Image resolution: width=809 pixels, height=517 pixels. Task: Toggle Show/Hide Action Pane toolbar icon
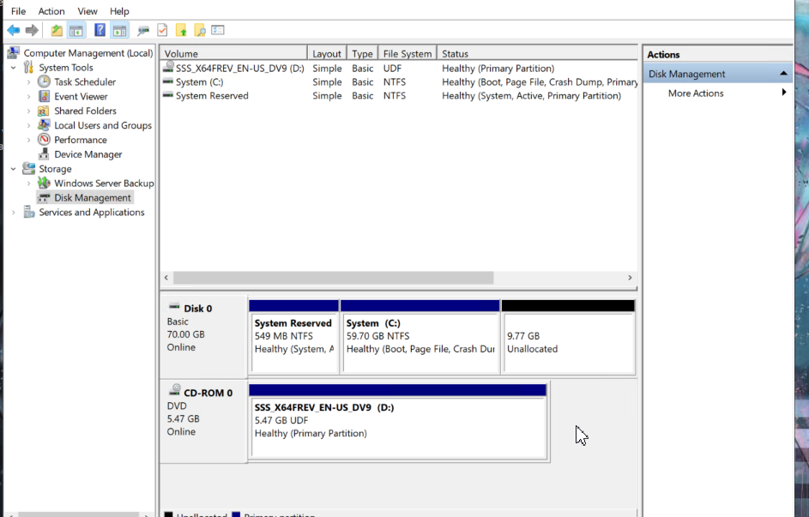[x=120, y=30]
